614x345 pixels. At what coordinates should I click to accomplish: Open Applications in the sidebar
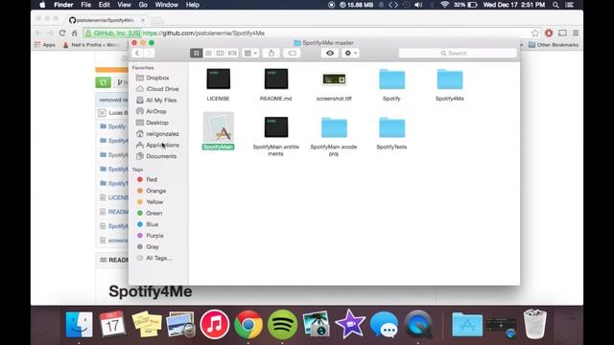click(x=162, y=145)
